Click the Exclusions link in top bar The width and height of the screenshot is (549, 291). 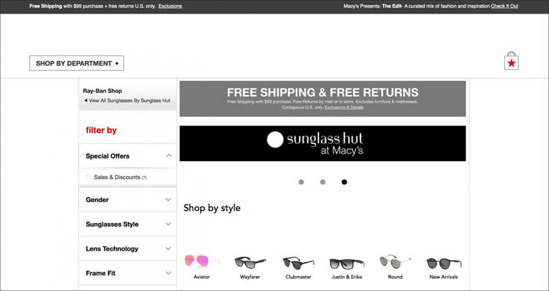[x=170, y=6]
